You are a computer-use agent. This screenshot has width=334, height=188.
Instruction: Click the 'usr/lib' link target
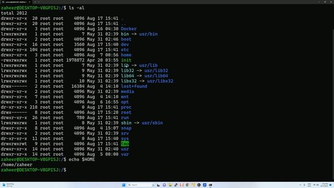[x=148, y=65]
